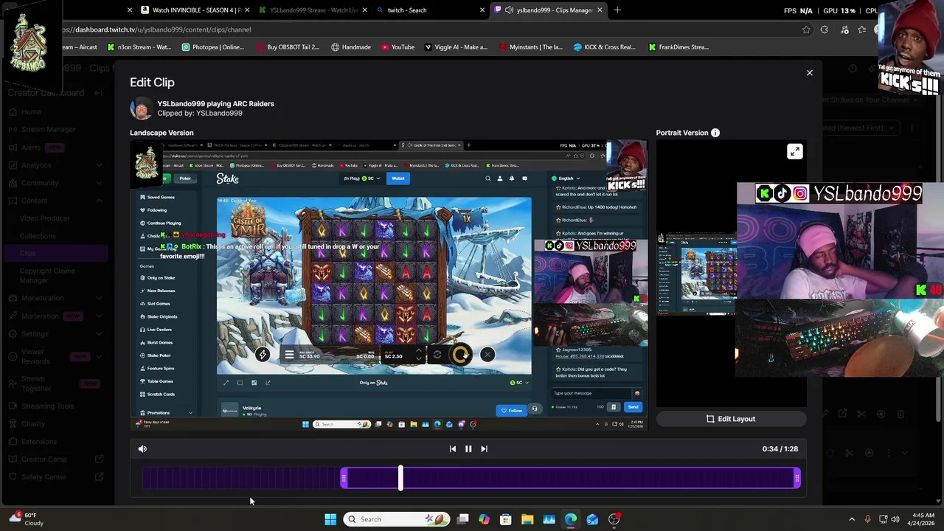Open clock and date 4:45 AM

pos(923,519)
